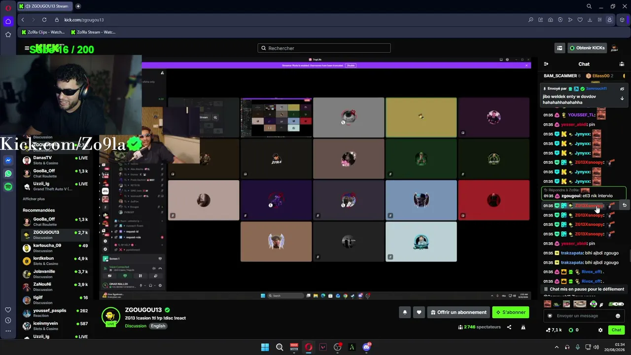Resume chat via the paused scrolling banner

point(584,289)
